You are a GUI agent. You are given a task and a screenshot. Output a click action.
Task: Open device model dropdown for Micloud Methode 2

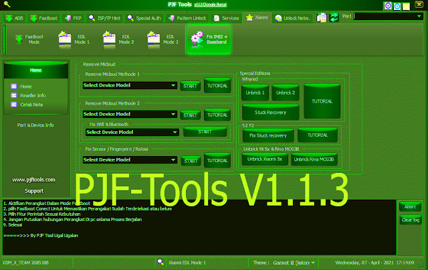pyautogui.click(x=130, y=114)
